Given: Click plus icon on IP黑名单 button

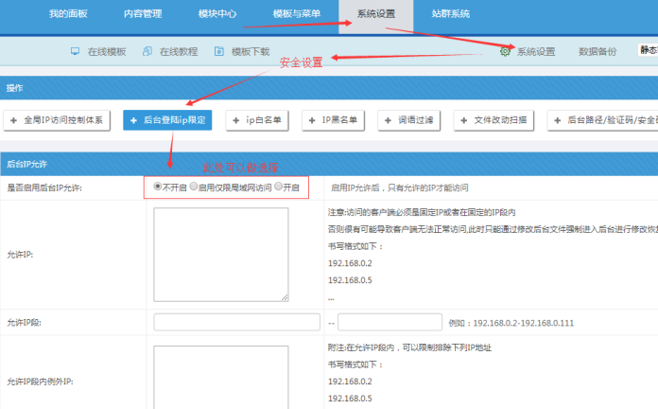Looking at the screenshot, I should pos(312,120).
